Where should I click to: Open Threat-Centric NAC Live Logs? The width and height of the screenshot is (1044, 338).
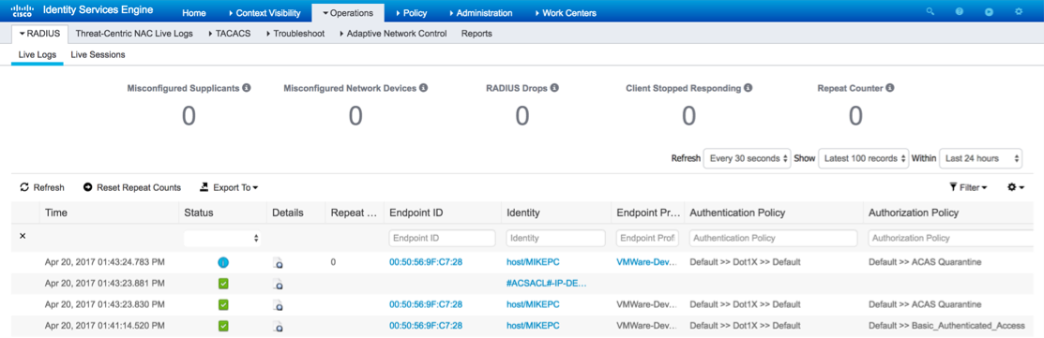click(x=134, y=34)
